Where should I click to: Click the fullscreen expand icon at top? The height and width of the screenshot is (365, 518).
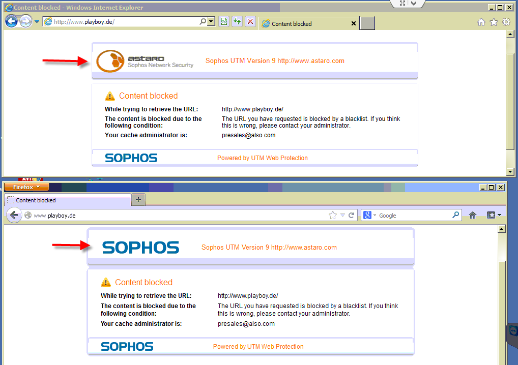tap(402, 3)
